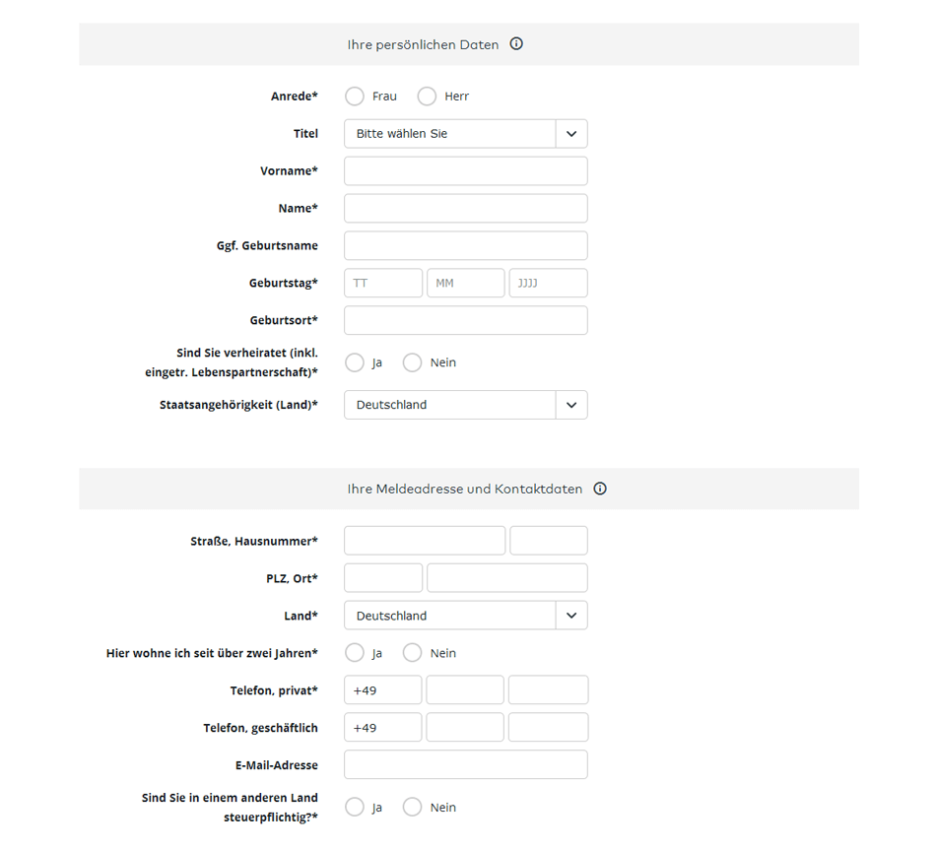This screenshot has height=851, width=936.
Task: Select Frau as Anrede
Action: click(355, 97)
